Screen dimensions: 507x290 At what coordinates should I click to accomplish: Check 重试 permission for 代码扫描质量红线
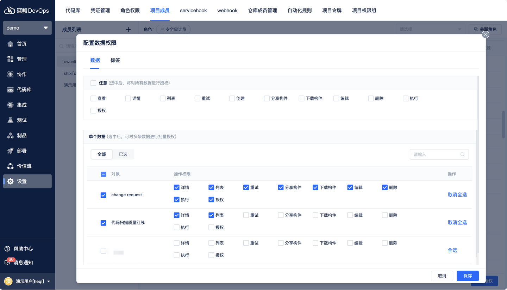pos(246,215)
